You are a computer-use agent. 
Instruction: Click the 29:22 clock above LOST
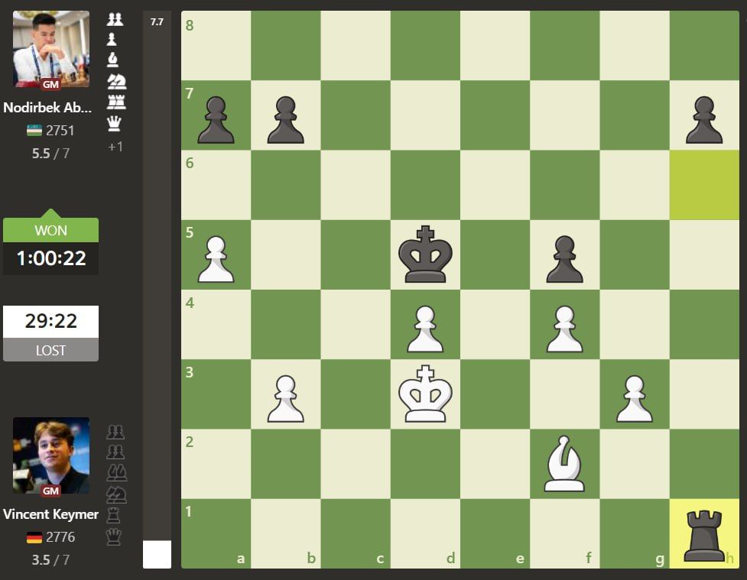click(x=51, y=321)
